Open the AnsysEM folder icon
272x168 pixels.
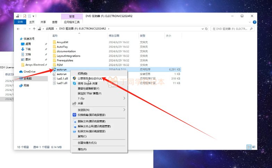pos(54,42)
